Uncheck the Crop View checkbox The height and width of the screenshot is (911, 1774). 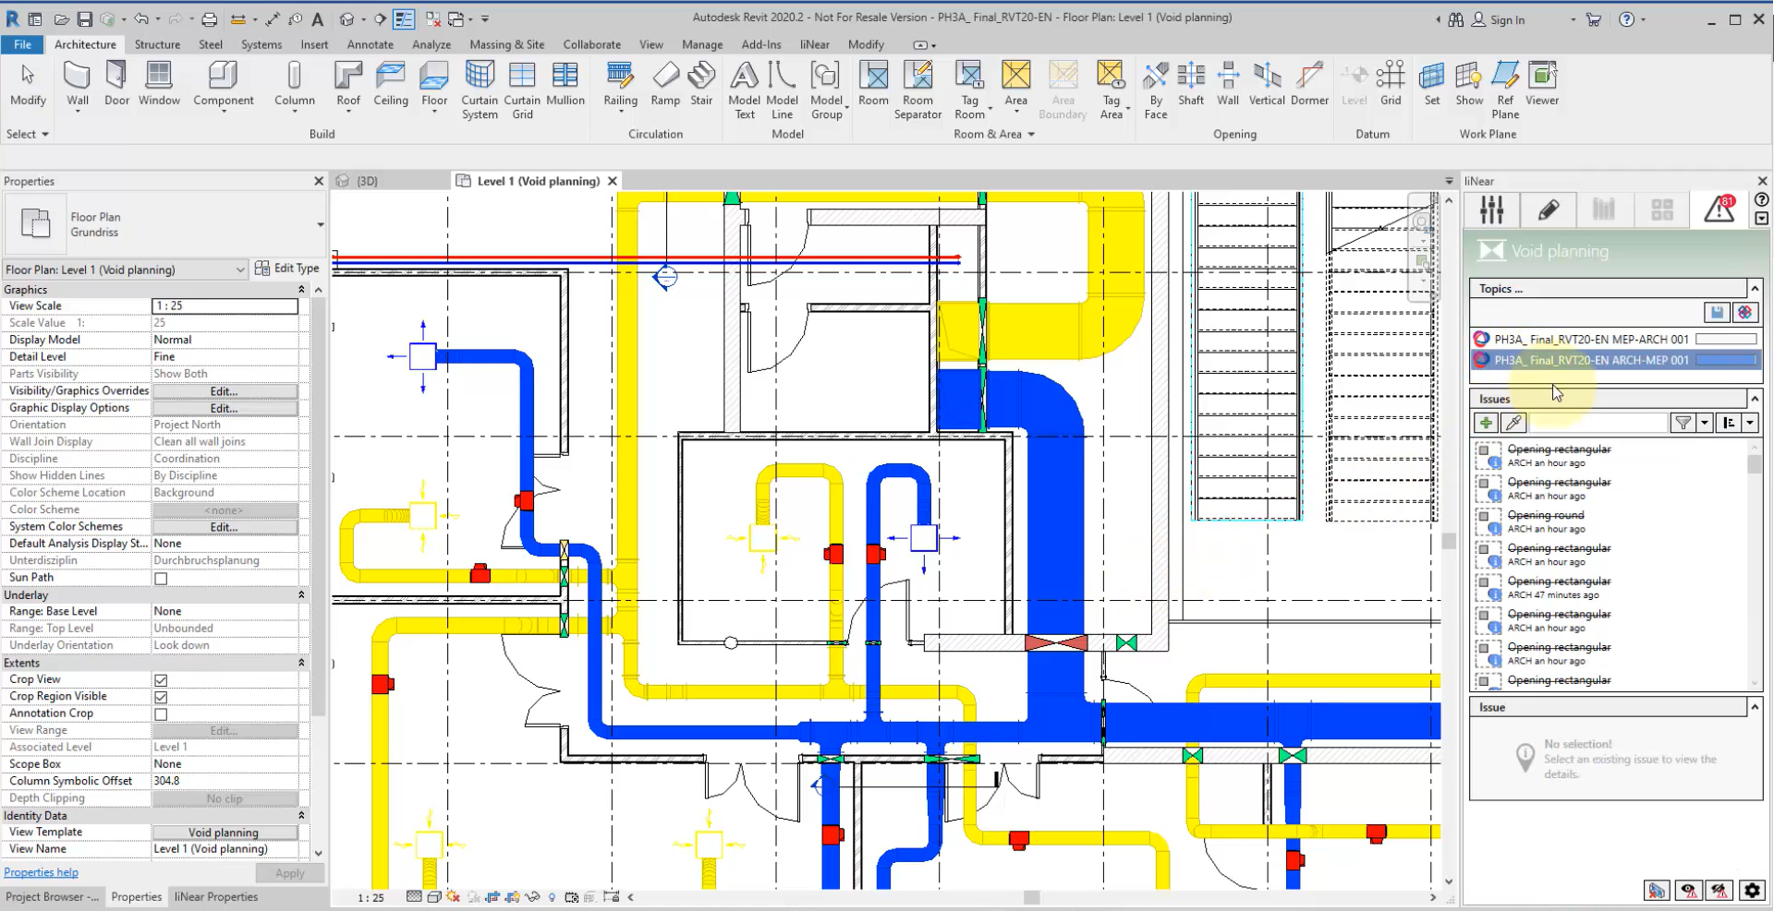click(x=161, y=680)
